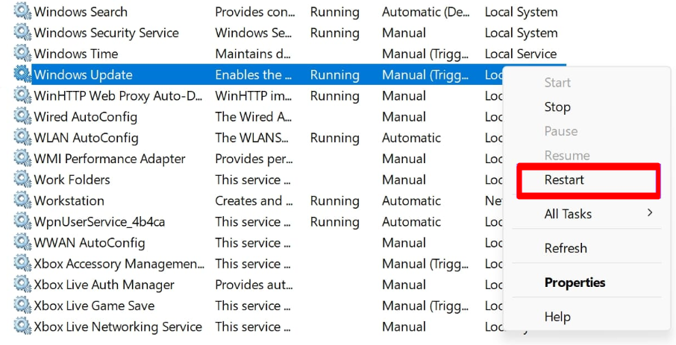
Task: Click the greyed-out Resume menu entry
Action: point(567,155)
